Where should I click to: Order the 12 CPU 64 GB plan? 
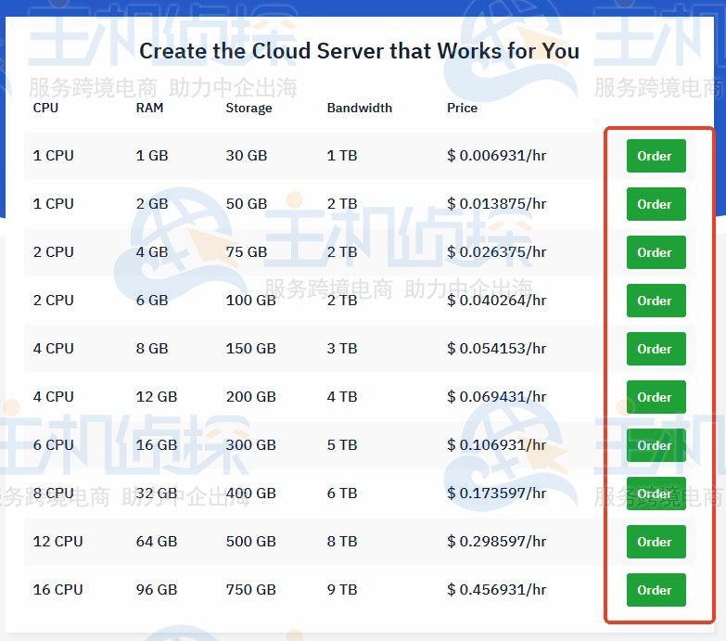(656, 542)
